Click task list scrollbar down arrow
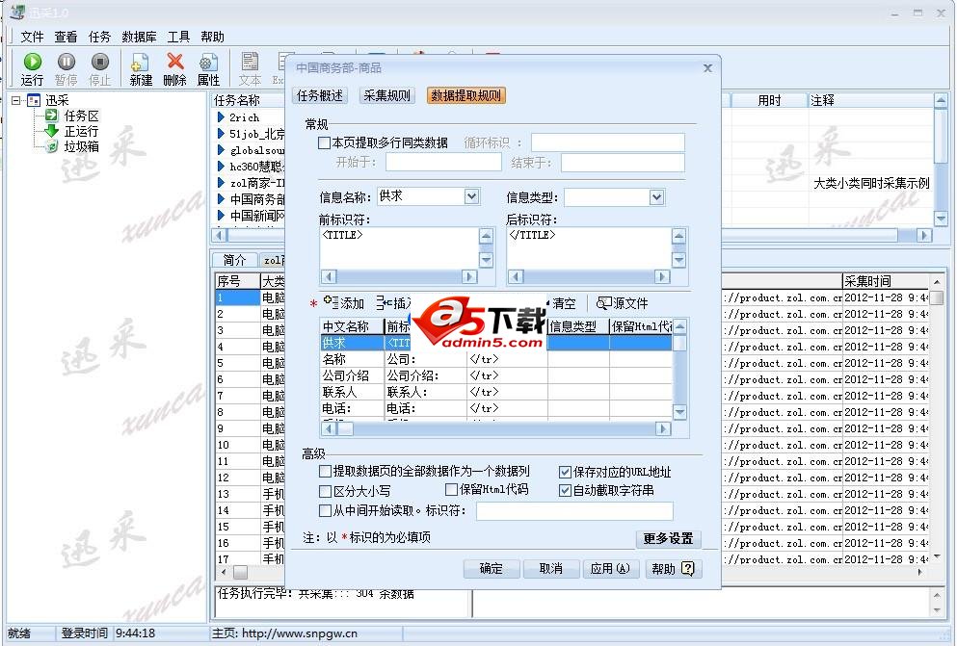The height and width of the screenshot is (646, 957). pyautogui.click(x=941, y=218)
